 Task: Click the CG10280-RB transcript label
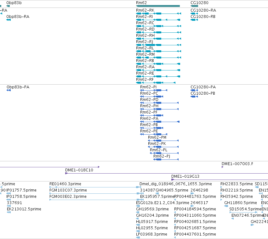tap(203, 17)
